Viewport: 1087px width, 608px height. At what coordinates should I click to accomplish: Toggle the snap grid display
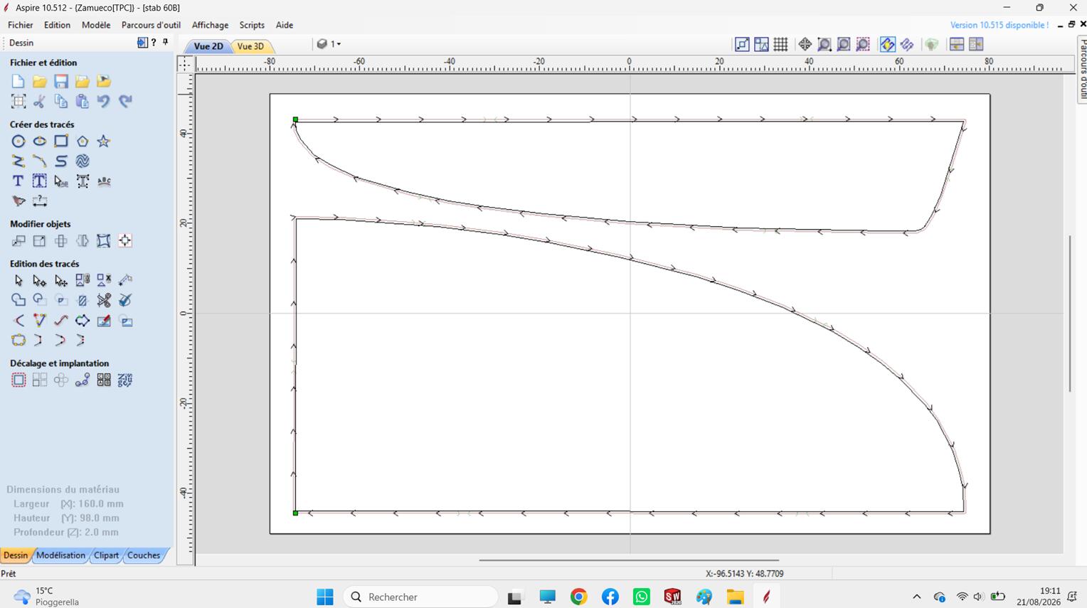pyautogui.click(x=780, y=44)
